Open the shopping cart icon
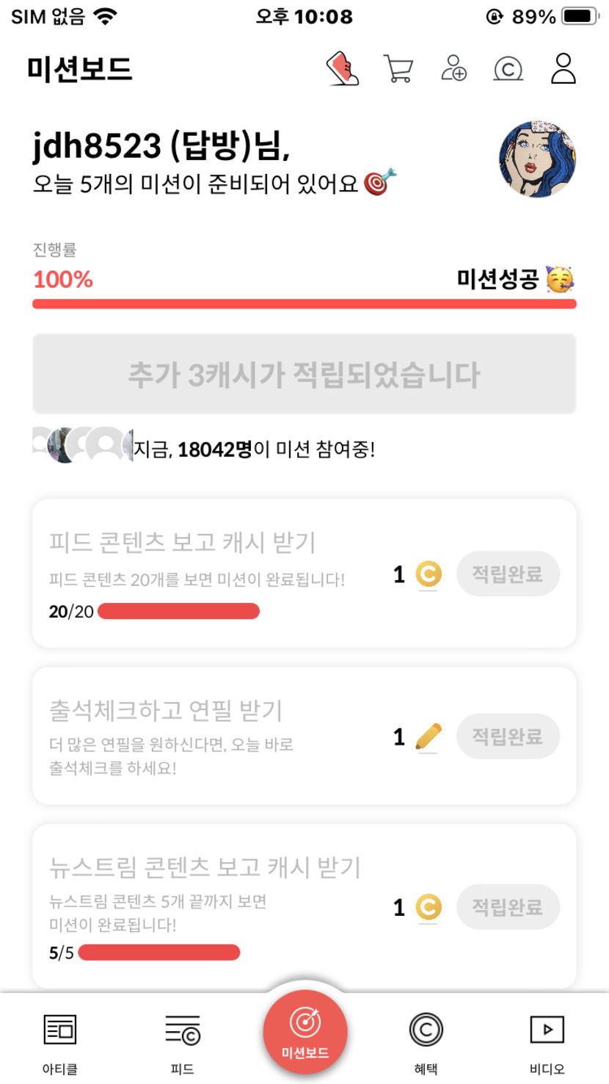Viewport: 609px width, 1084px height. click(x=398, y=69)
